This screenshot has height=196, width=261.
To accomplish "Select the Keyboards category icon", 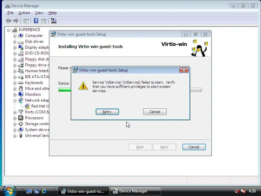I will tap(21, 83).
